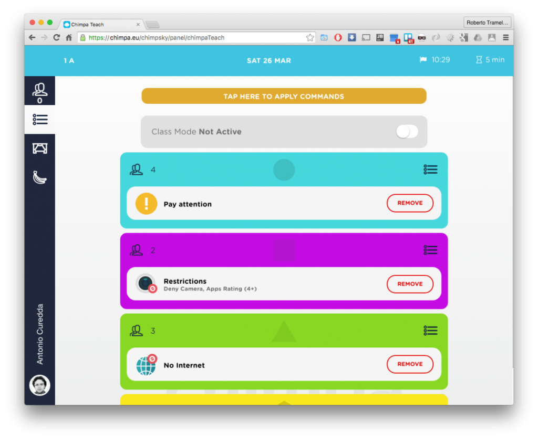This screenshot has height=440, width=538.
Task: Go forward with the browser forward arrow
Action: (44, 37)
